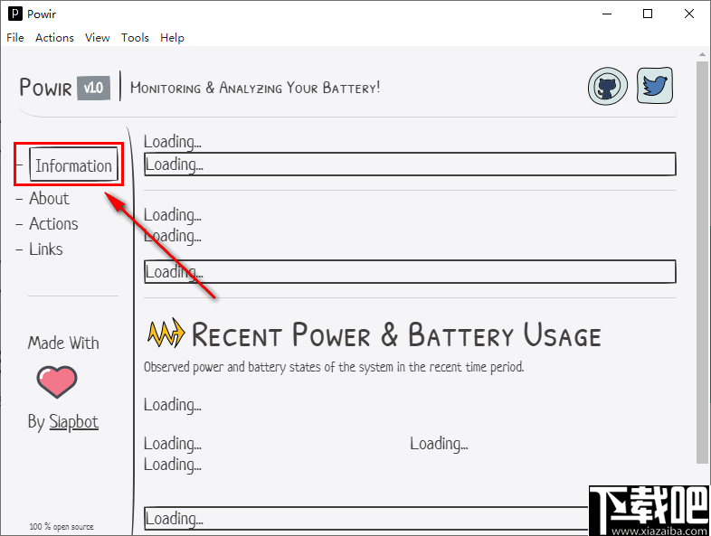Click the first Loading progress bar
The height and width of the screenshot is (536, 711).
tap(410, 165)
